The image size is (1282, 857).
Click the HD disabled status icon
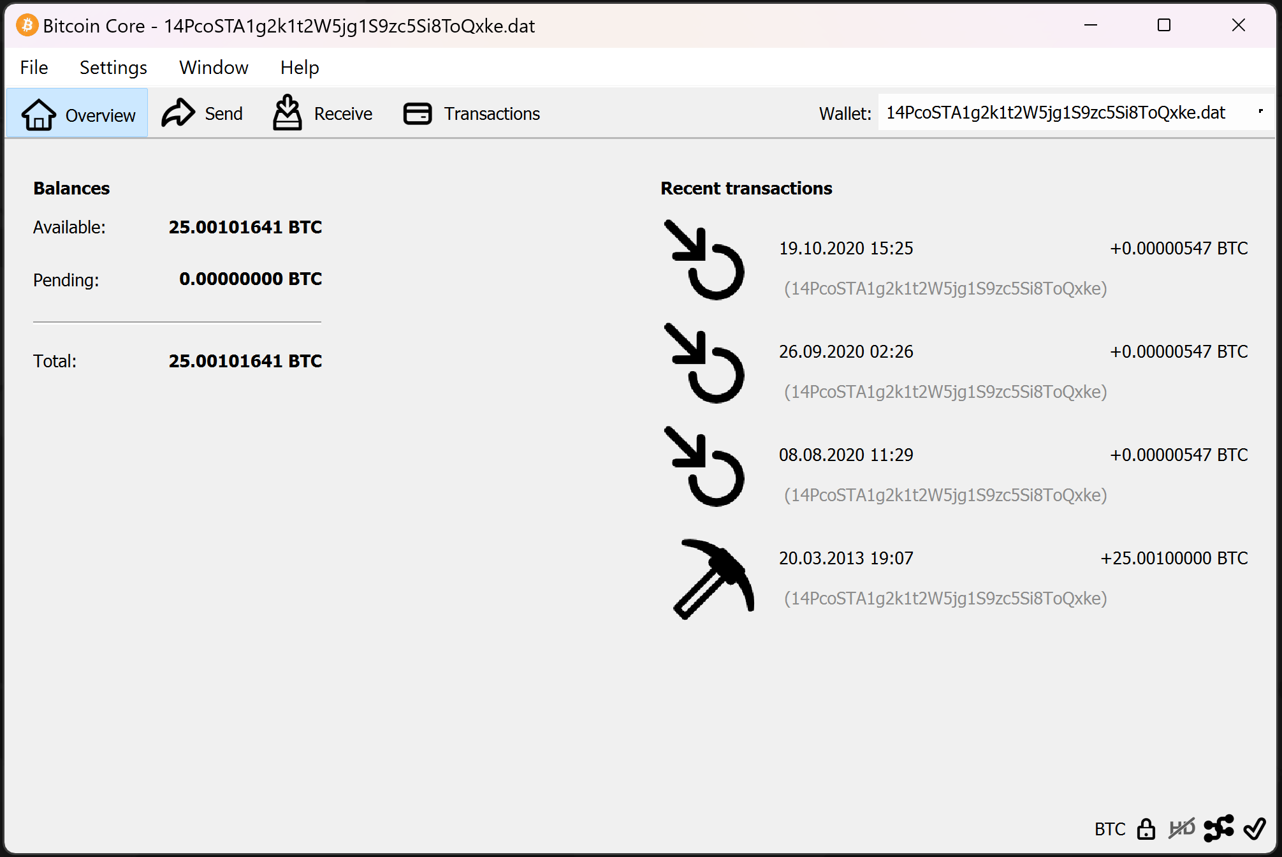point(1181,829)
